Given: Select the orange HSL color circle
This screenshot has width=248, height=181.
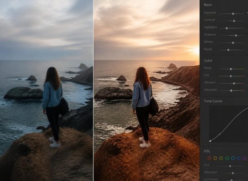Looking at the screenshot, I should click(x=215, y=158).
